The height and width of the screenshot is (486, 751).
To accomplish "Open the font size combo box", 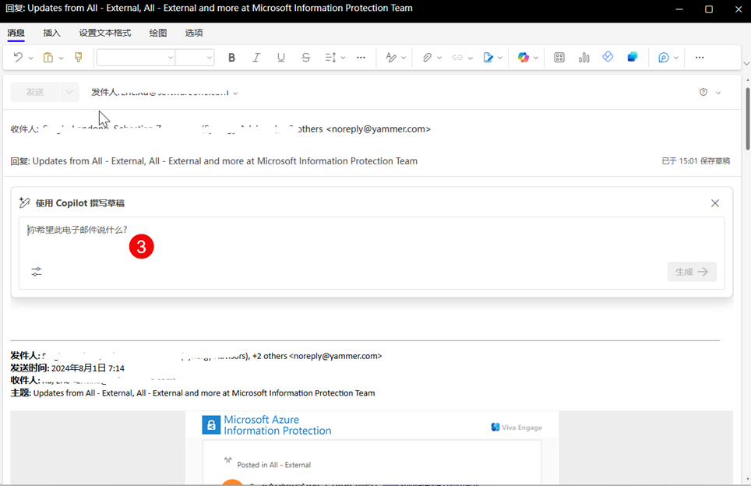I will tap(195, 58).
